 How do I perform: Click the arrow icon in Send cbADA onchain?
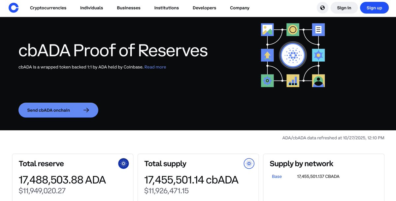(86, 110)
